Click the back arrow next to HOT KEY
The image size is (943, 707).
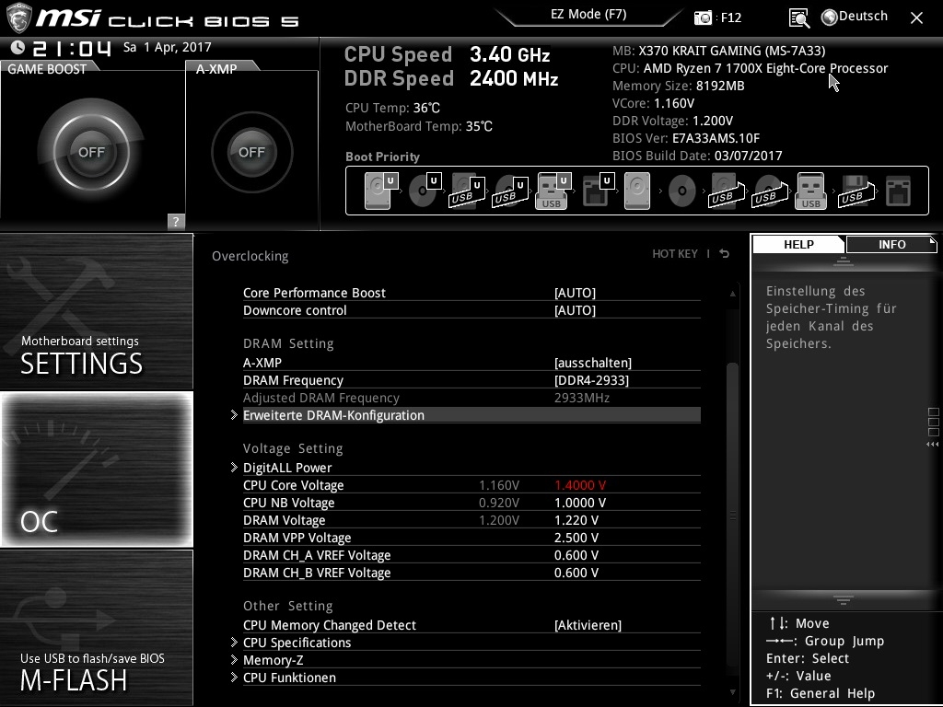point(725,254)
